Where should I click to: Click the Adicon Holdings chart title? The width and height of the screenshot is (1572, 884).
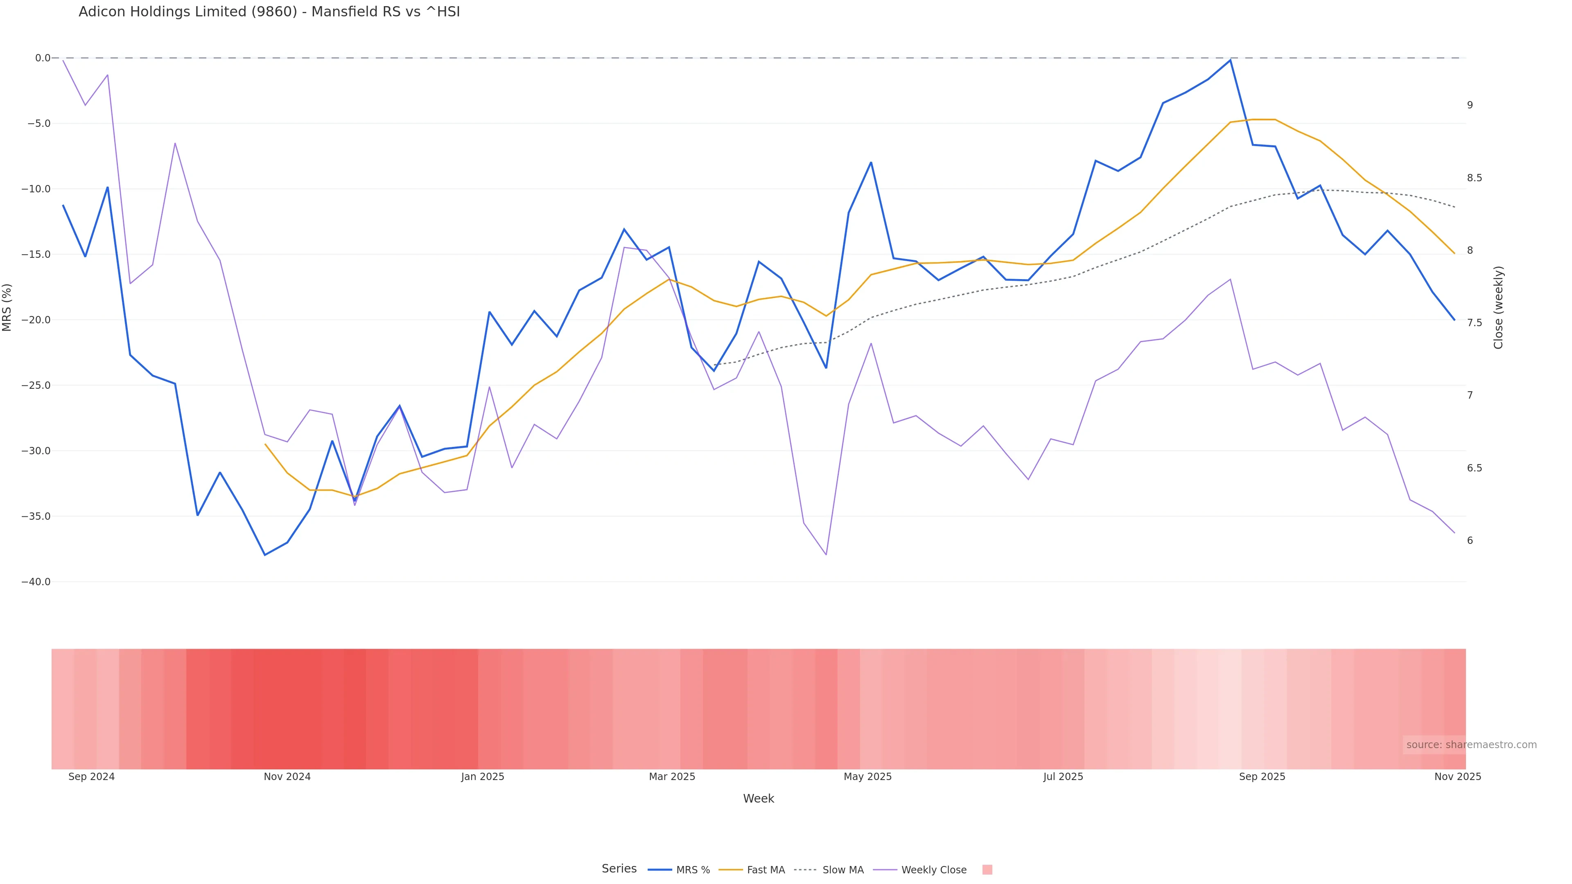click(x=269, y=11)
